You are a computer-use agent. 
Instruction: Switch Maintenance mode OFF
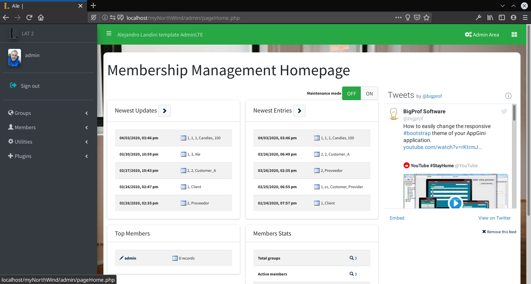(x=351, y=94)
